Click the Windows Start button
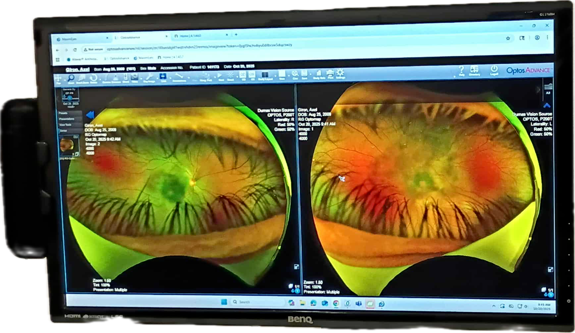The height and width of the screenshot is (333, 575). pyautogui.click(x=224, y=302)
